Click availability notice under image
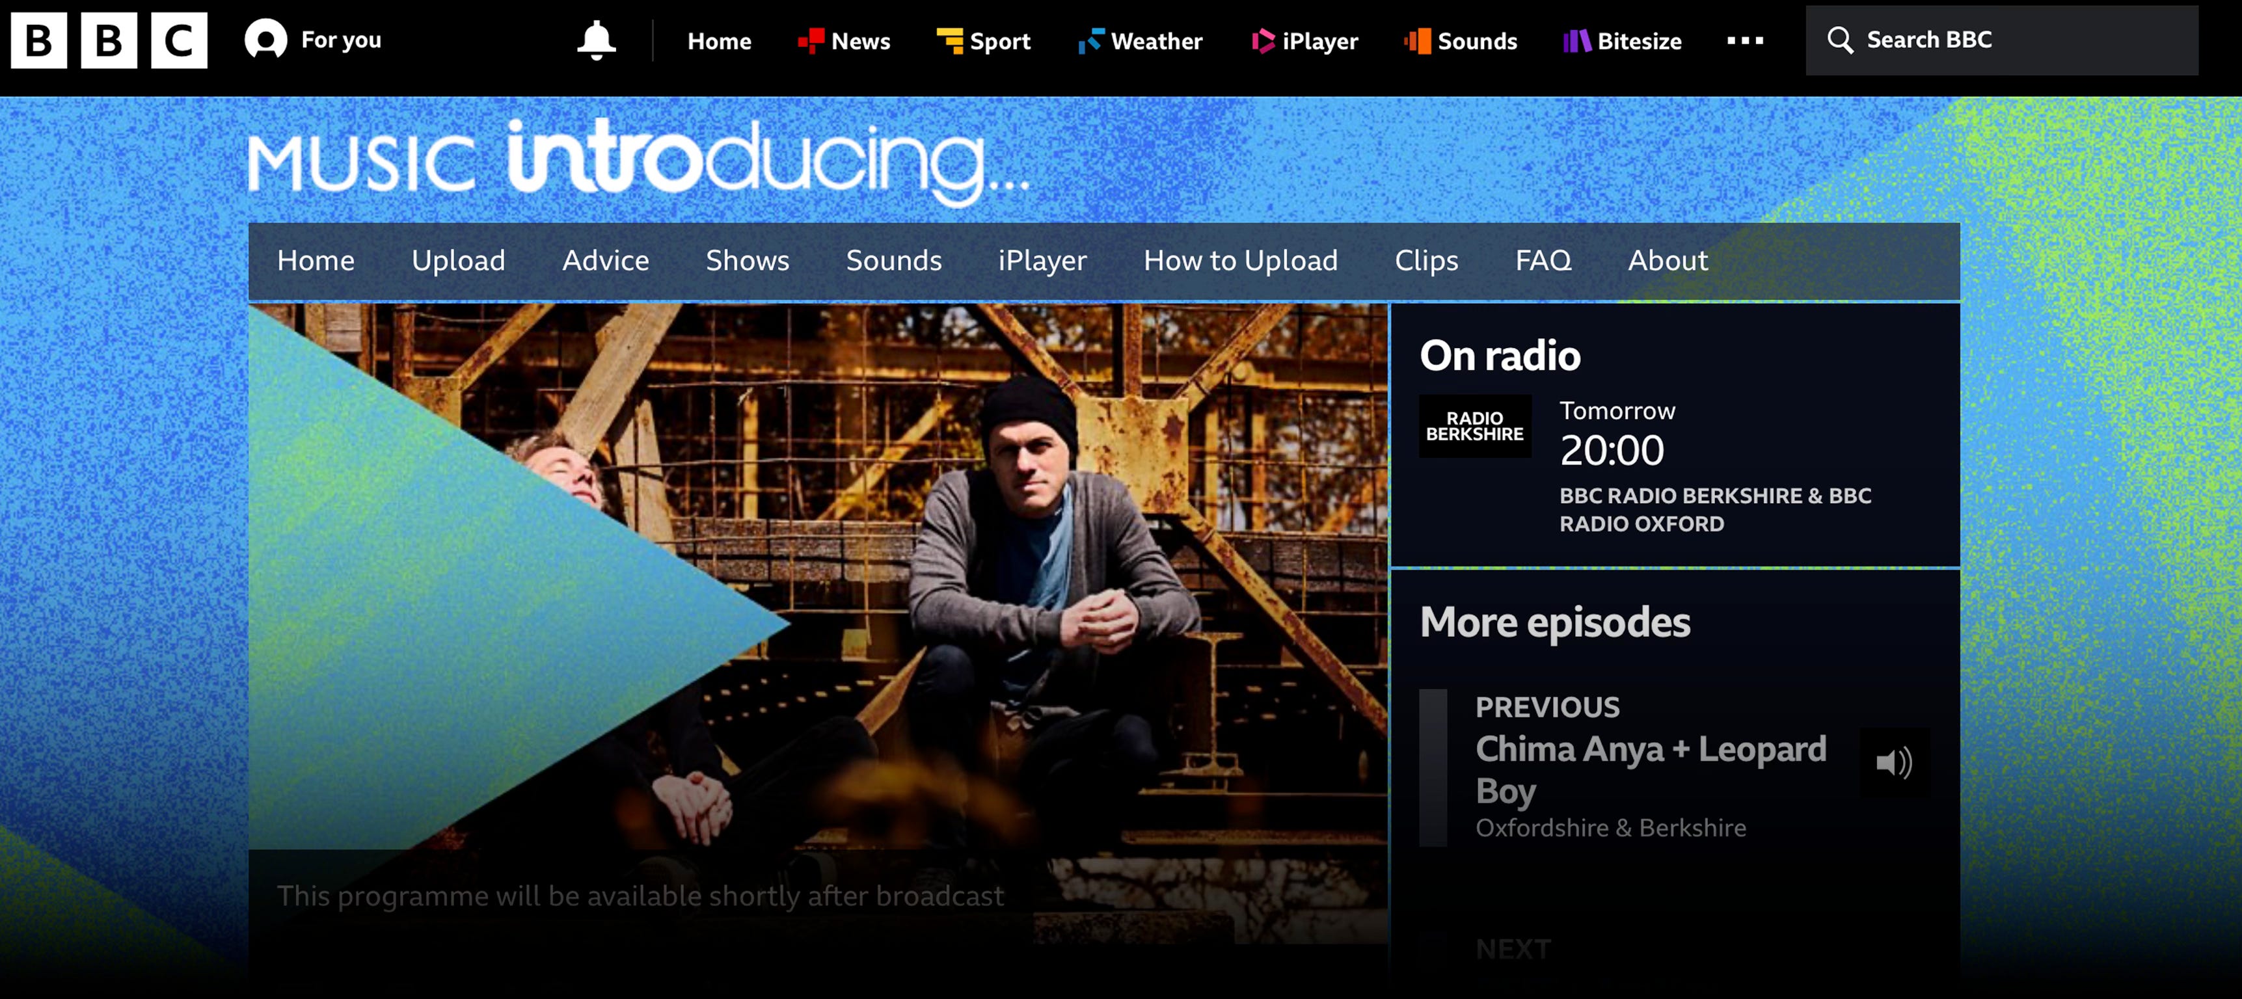Viewport: 2242px width, 999px height. [x=640, y=896]
